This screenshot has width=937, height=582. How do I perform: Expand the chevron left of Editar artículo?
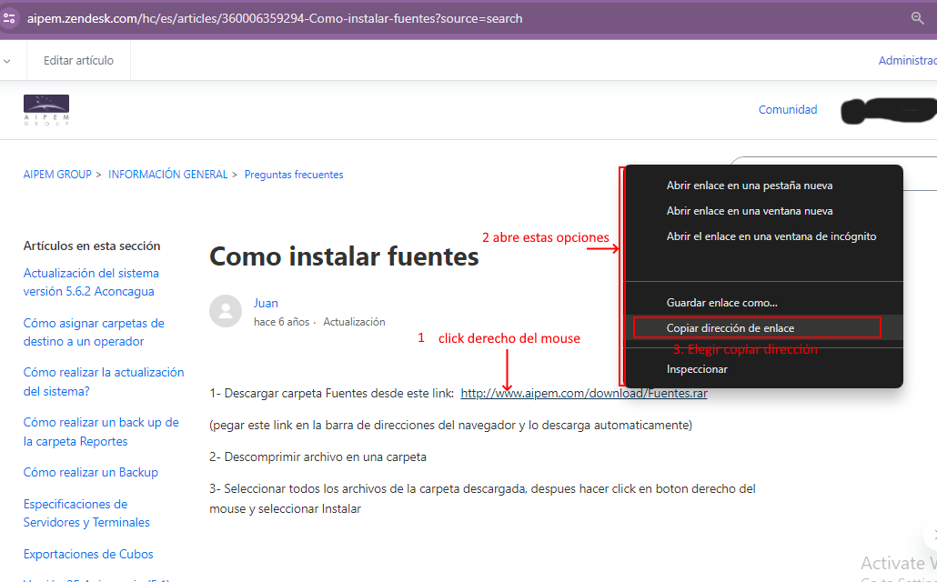point(7,61)
